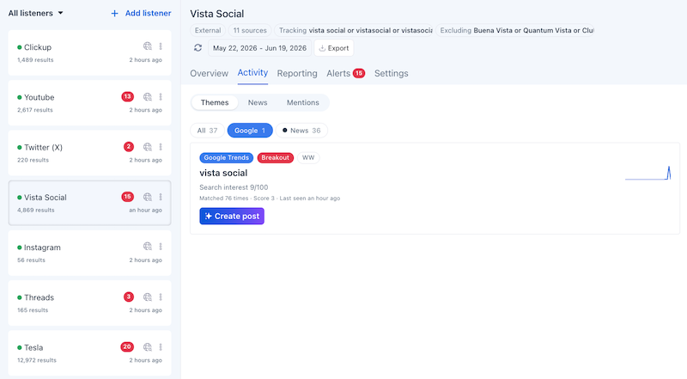Click the External chip
Screen dimensions: 687x379
pos(208,30)
